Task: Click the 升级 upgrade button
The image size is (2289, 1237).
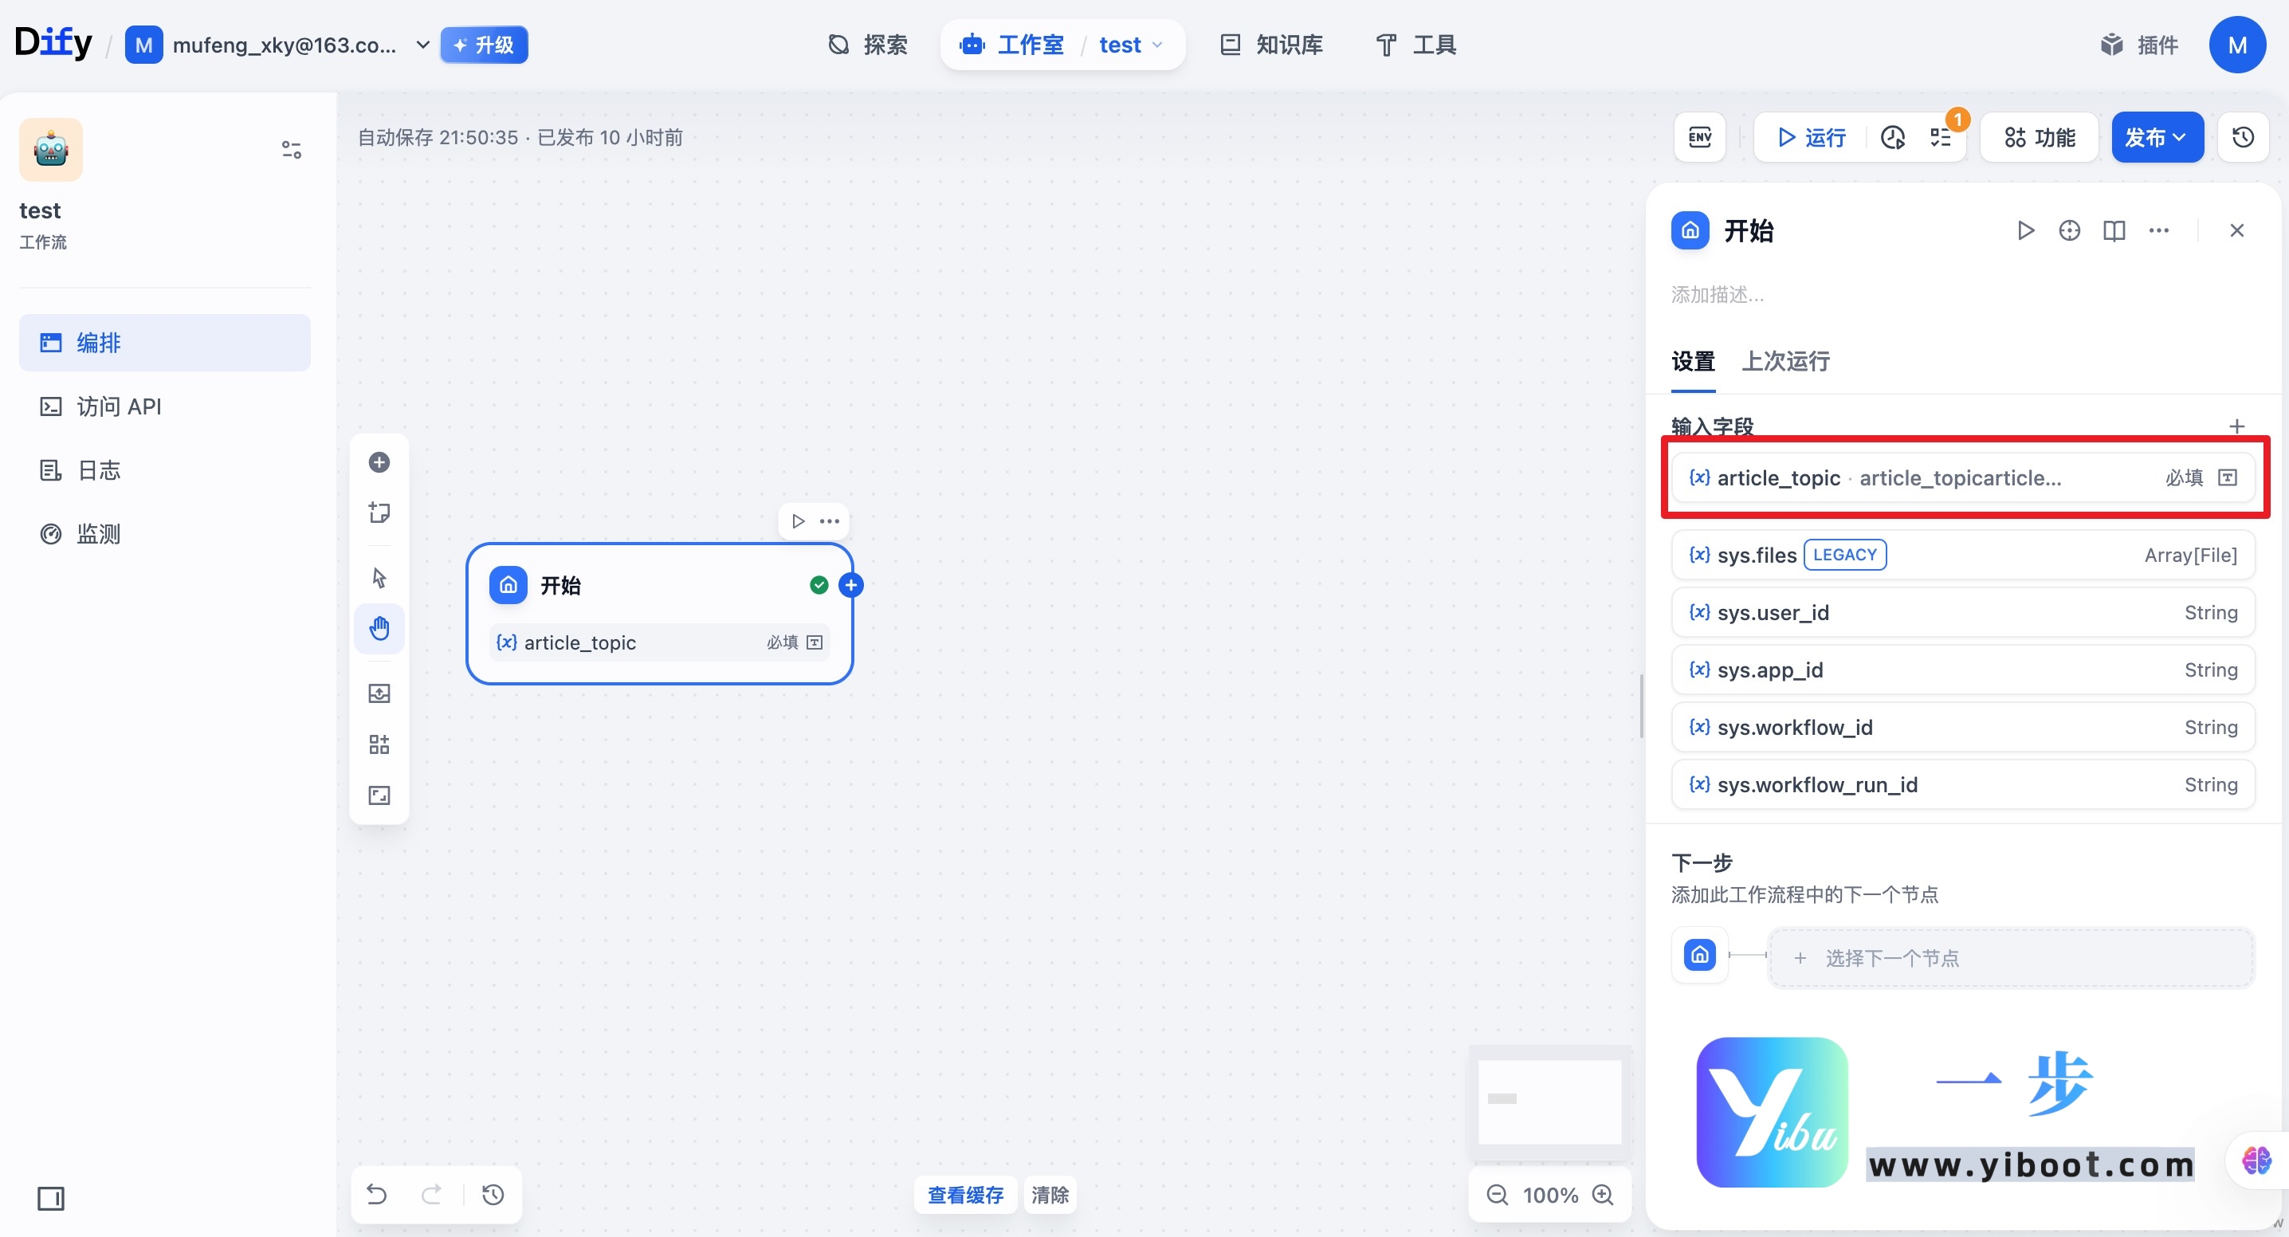Action: coord(484,45)
